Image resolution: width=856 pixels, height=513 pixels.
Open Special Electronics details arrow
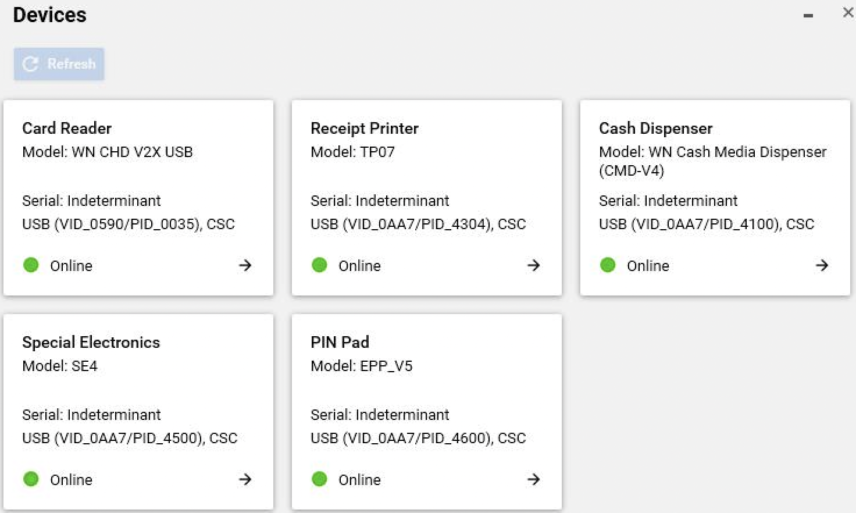(x=245, y=480)
